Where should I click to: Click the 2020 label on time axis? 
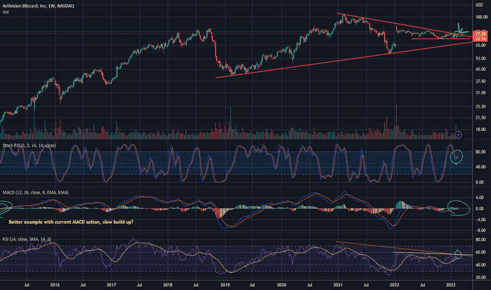281,285
